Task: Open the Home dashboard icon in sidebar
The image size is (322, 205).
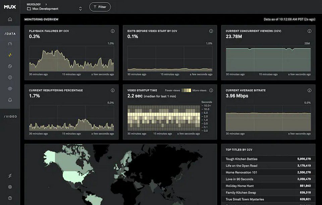Action: (10, 20)
